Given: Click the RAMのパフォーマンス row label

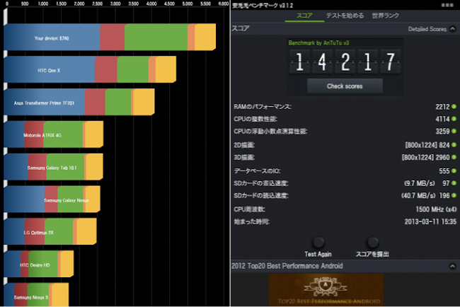Looking at the screenshot, I should coord(263,107).
